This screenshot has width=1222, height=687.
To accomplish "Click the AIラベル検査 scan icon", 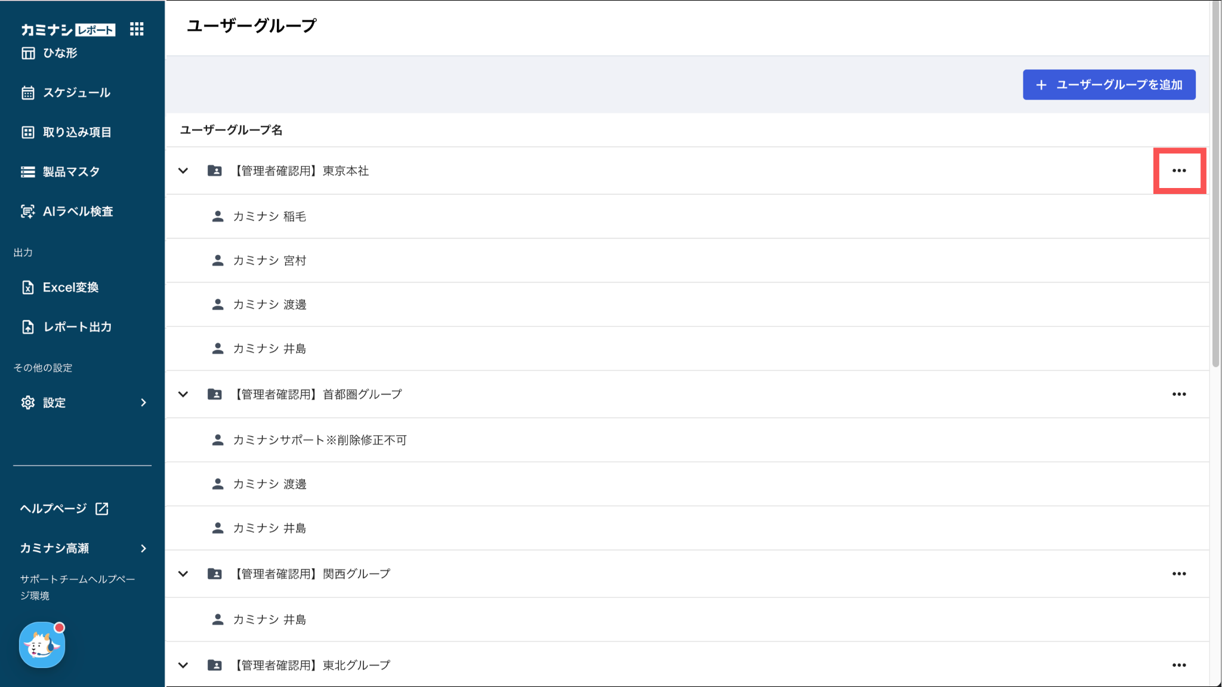I will click(x=27, y=211).
